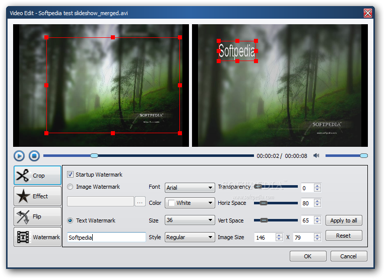385x279 pixels.
Task: Close the Video Edit dialog
Action: (367, 13)
